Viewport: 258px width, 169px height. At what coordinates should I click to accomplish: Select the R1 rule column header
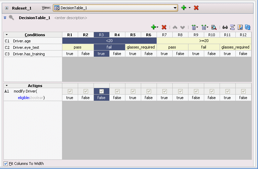tap(70, 35)
